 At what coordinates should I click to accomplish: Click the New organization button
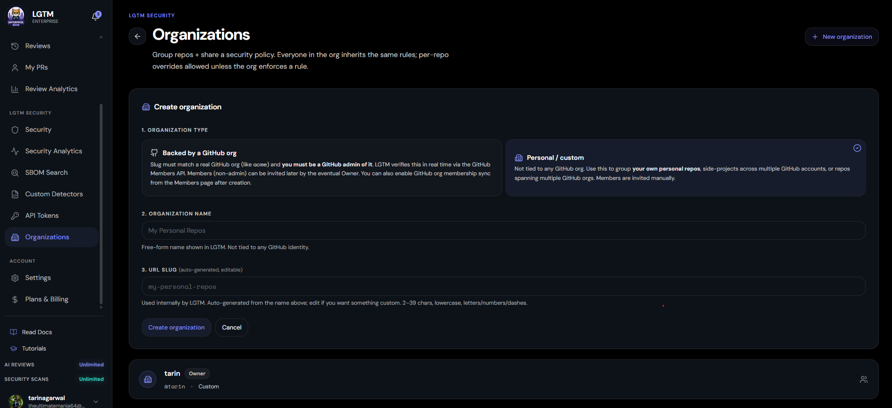click(841, 37)
